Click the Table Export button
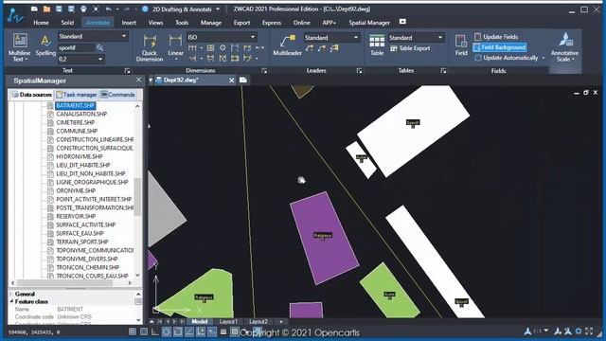The image size is (606, 341). click(x=410, y=48)
